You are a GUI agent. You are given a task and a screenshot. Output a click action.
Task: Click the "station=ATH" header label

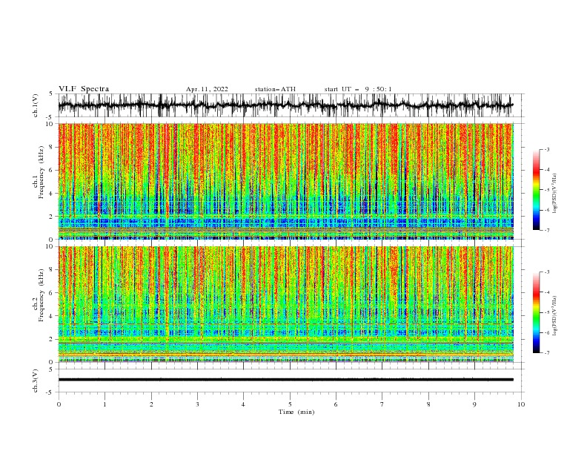[275, 89]
